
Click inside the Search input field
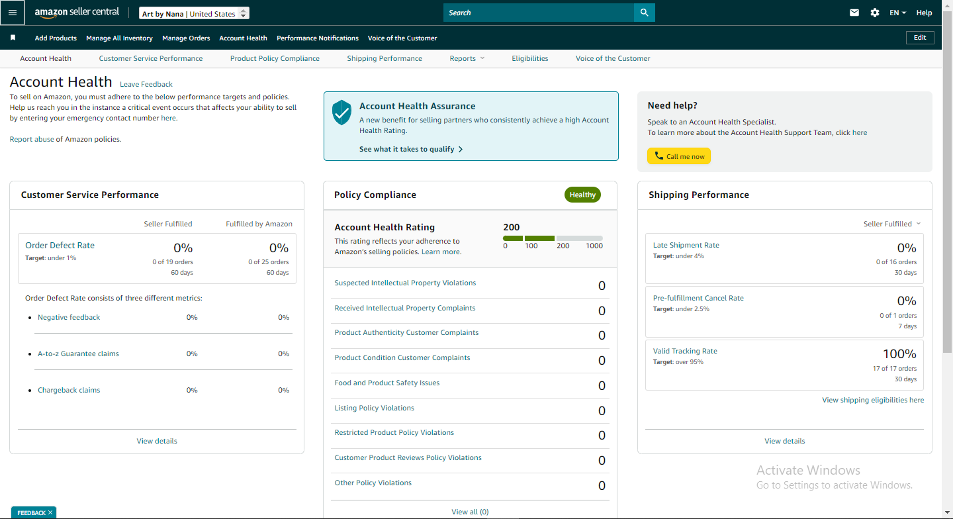[x=539, y=13]
